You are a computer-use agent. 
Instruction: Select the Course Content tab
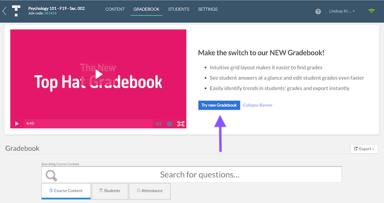point(66,191)
